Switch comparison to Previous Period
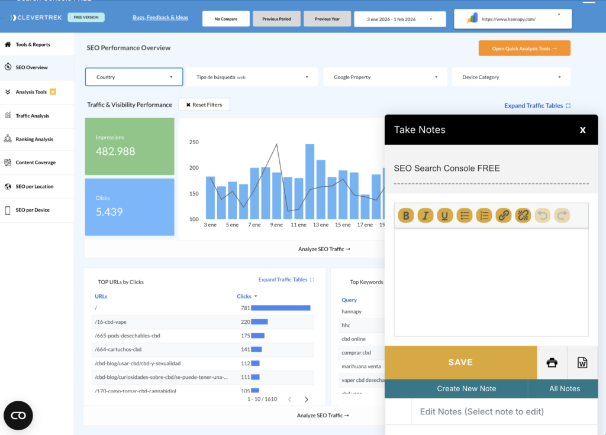 (276, 19)
